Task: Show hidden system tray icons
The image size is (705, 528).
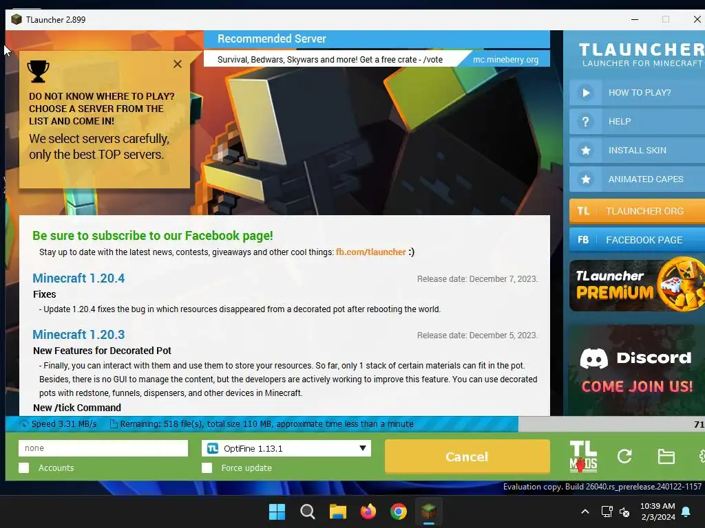Action: click(585, 511)
